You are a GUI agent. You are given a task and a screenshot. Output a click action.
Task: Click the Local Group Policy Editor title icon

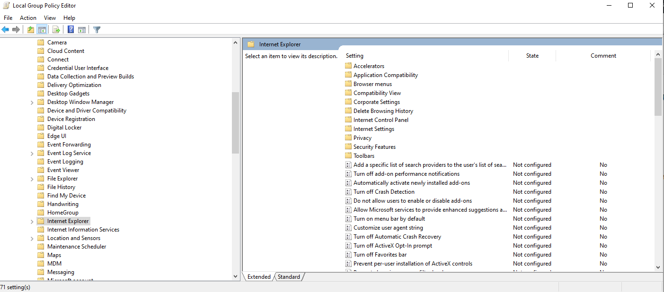pos(6,6)
